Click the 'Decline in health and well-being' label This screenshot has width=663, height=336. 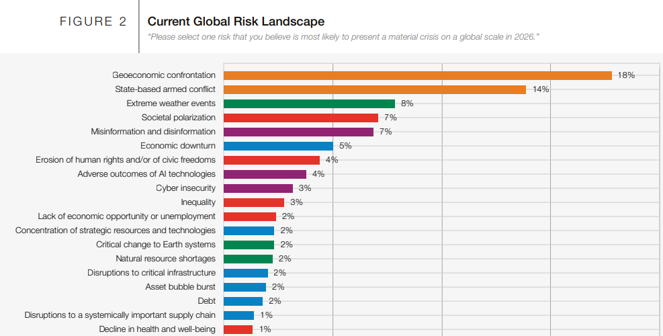pyautogui.click(x=157, y=329)
